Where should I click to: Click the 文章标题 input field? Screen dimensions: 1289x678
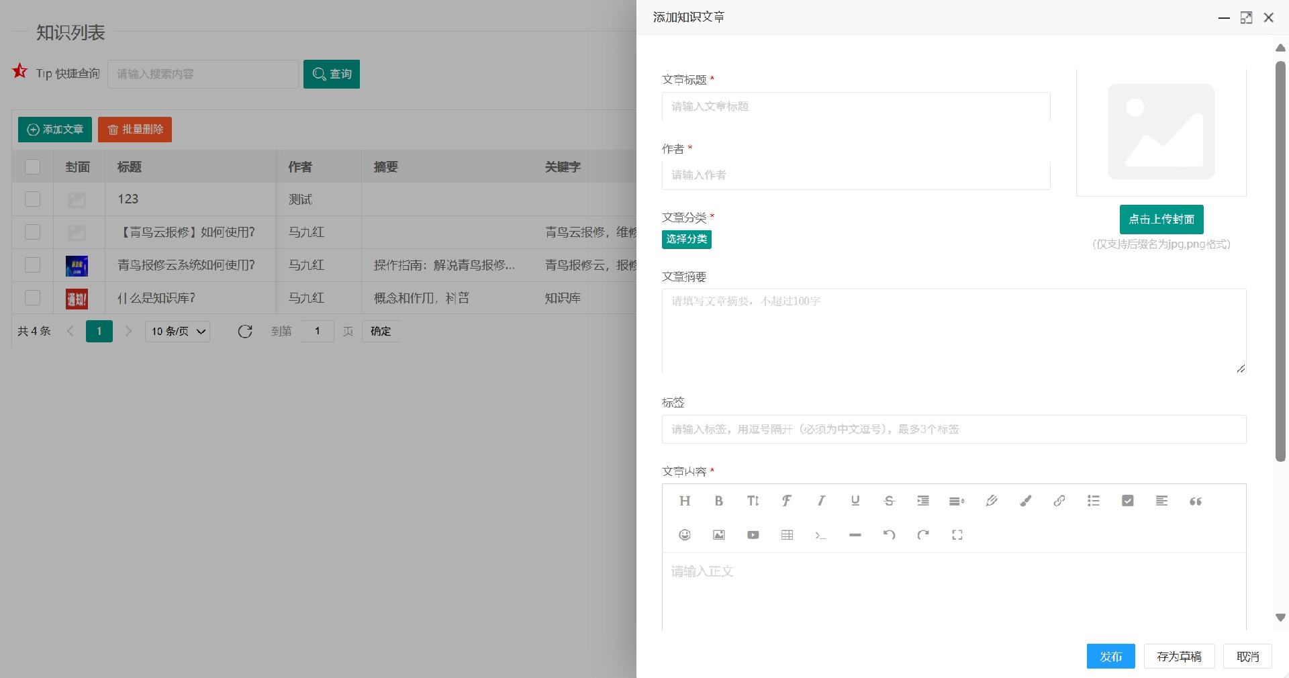click(855, 107)
